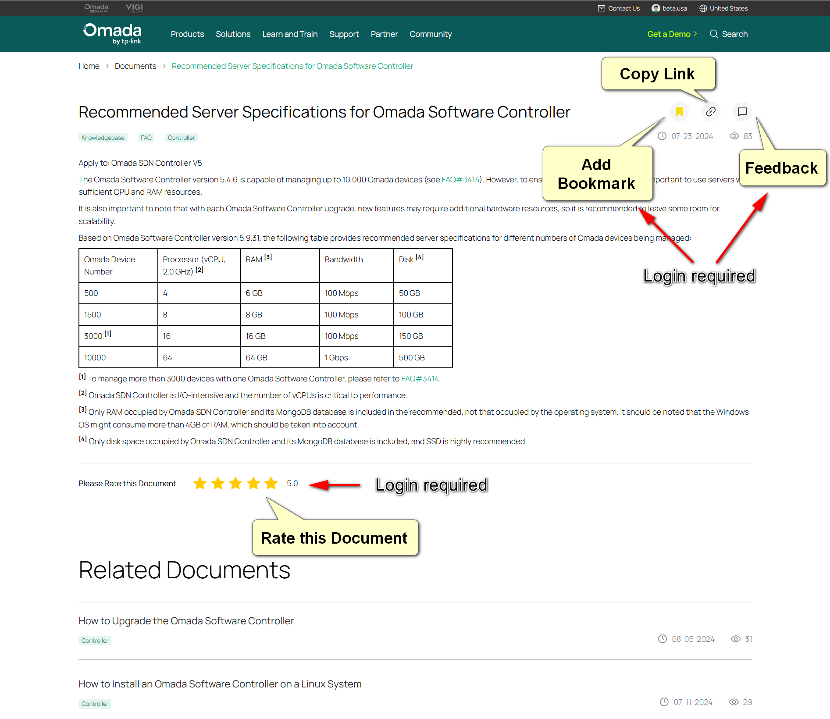Click the Contact Us envelope icon

click(602, 8)
